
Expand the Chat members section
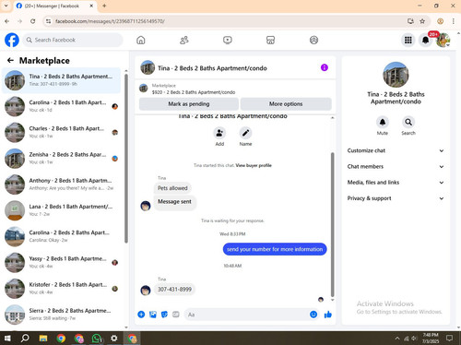pyautogui.click(x=396, y=167)
